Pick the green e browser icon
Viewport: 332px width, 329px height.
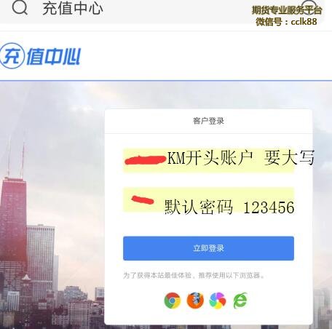(x=240, y=301)
